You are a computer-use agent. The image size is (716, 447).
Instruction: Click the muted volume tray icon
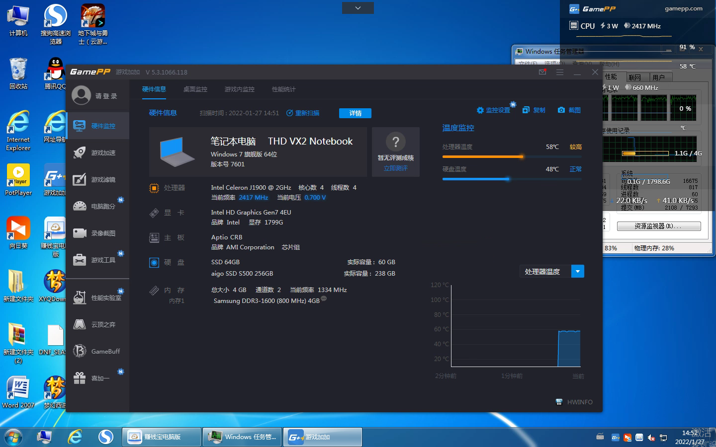(651, 438)
